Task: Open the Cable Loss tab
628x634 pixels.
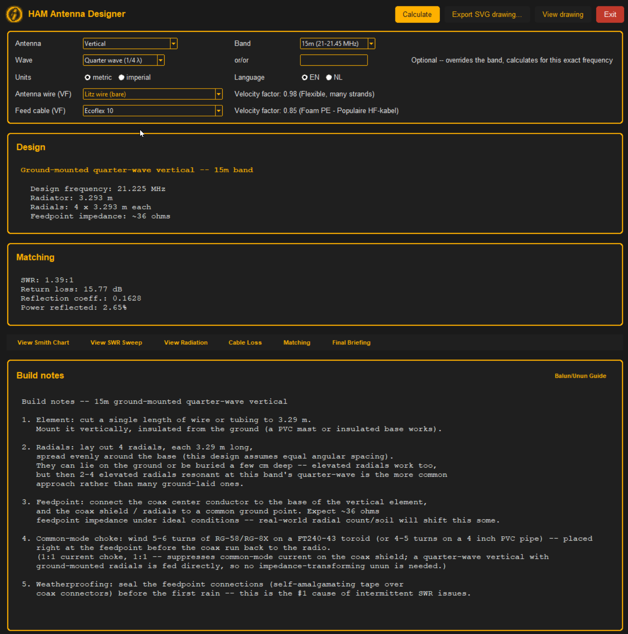Action: [x=245, y=343]
